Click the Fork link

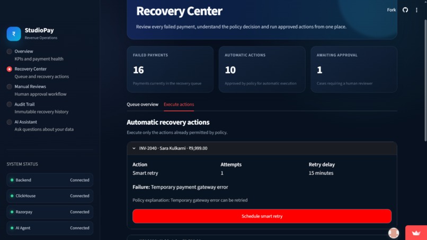392,10
